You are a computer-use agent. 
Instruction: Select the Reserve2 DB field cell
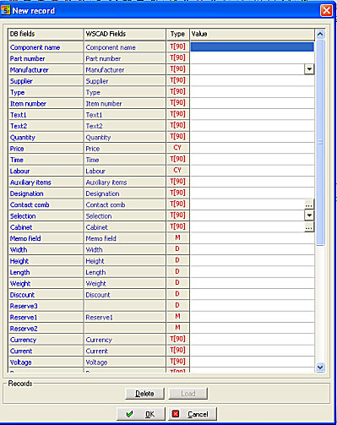[x=46, y=329]
